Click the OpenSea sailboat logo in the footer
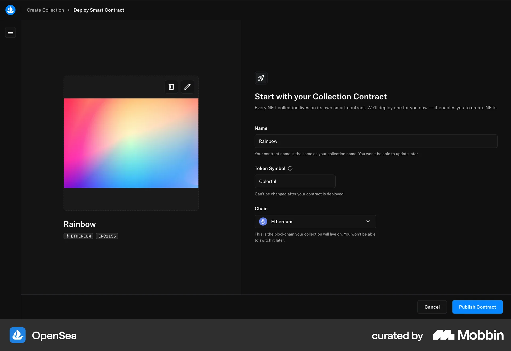Screen dimensions: 511x351 (x=17, y=335)
